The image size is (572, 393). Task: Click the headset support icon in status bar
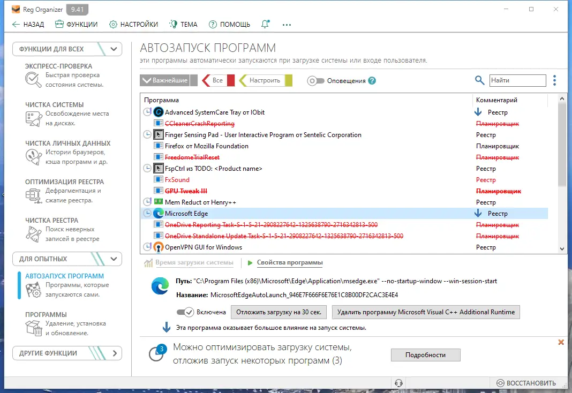point(398,383)
